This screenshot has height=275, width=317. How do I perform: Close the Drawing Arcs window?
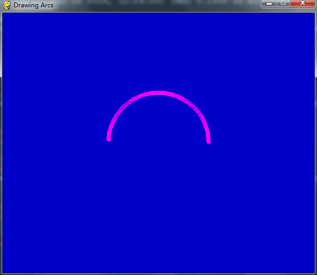(x=302, y=4)
